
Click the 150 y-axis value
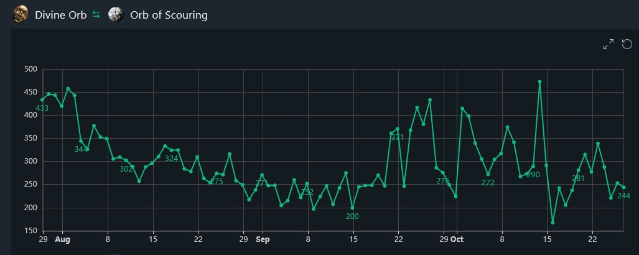point(31,231)
